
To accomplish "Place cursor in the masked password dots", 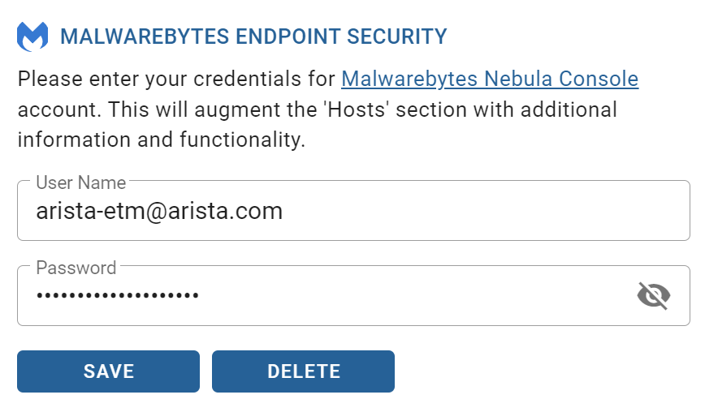I will (117, 295).
